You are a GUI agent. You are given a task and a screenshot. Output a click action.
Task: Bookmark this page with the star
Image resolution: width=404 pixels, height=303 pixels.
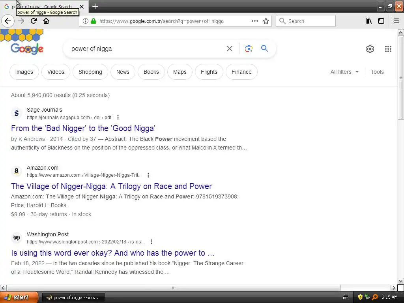click(x=266, y=21)
